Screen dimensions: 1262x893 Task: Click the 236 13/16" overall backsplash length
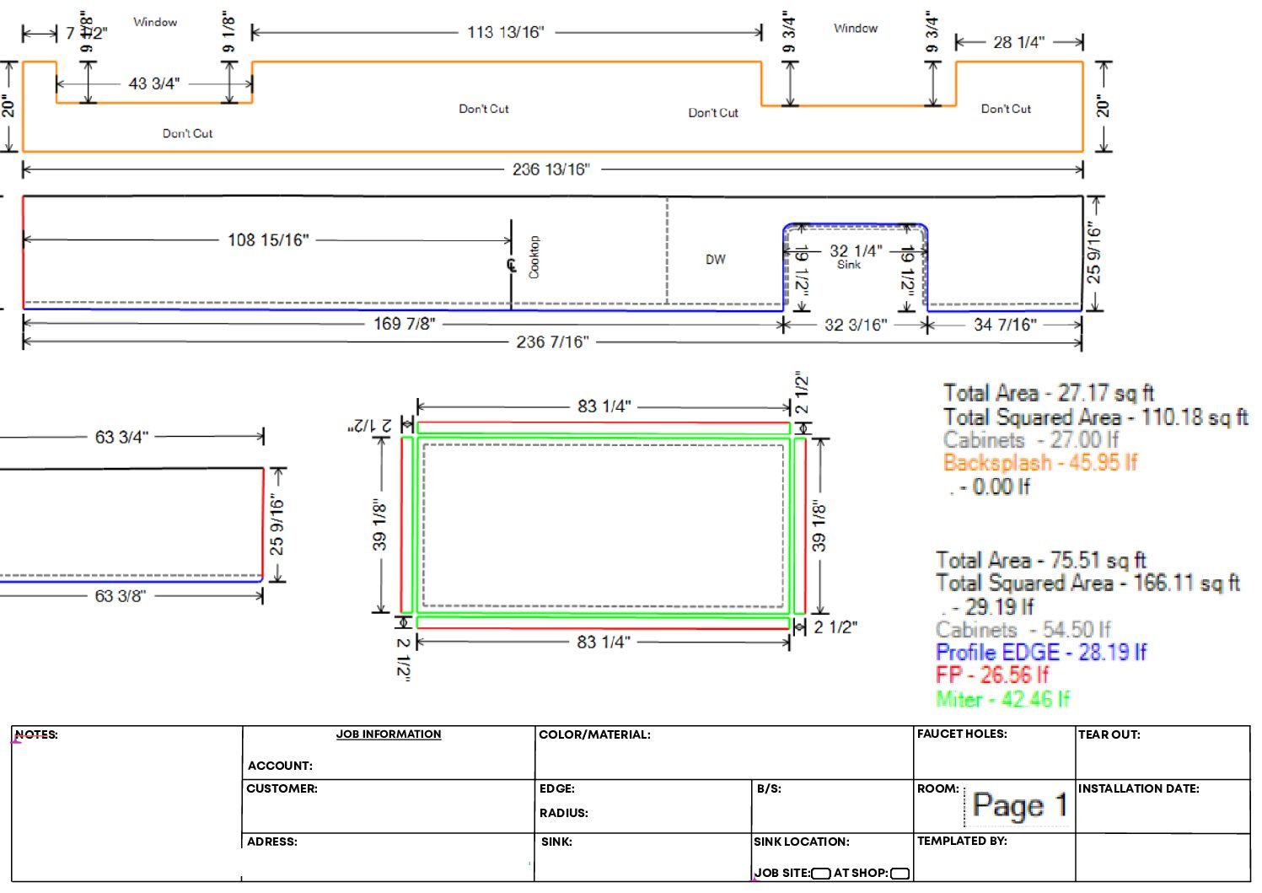pos(551,169)
